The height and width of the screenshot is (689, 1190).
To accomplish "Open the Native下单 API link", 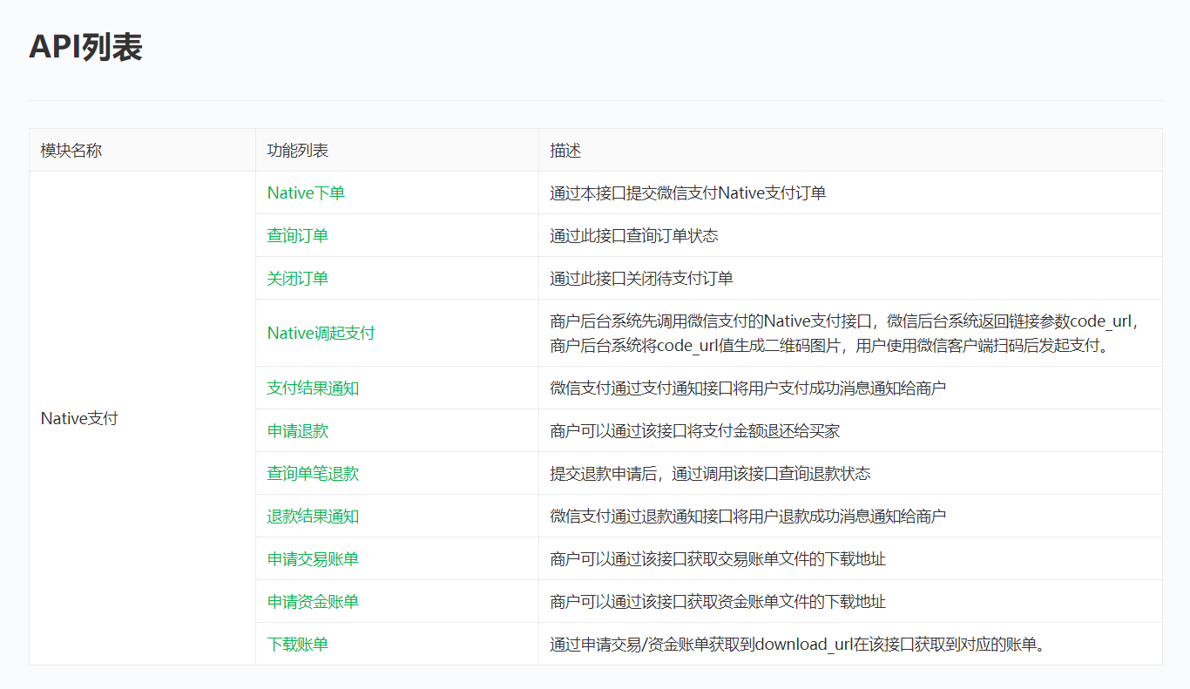I will pyautogui.click(x=306, y=193).
